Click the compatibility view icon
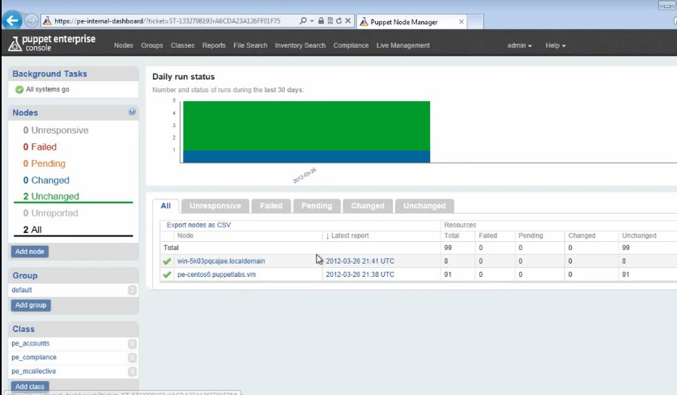The height and width of the screenshot is (395, 677). (330, 21)
